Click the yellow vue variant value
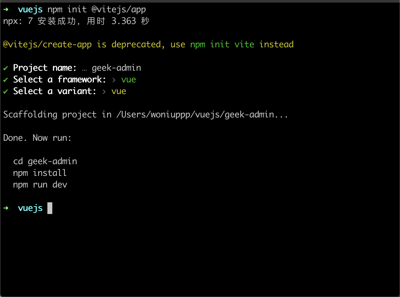 [x=119, y=91]
